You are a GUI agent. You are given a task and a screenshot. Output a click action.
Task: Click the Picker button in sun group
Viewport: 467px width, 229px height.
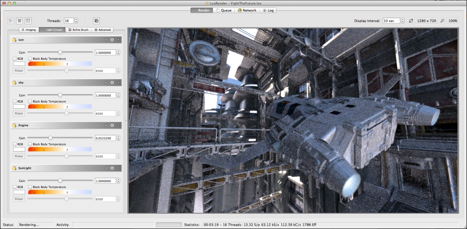(19, 71)
